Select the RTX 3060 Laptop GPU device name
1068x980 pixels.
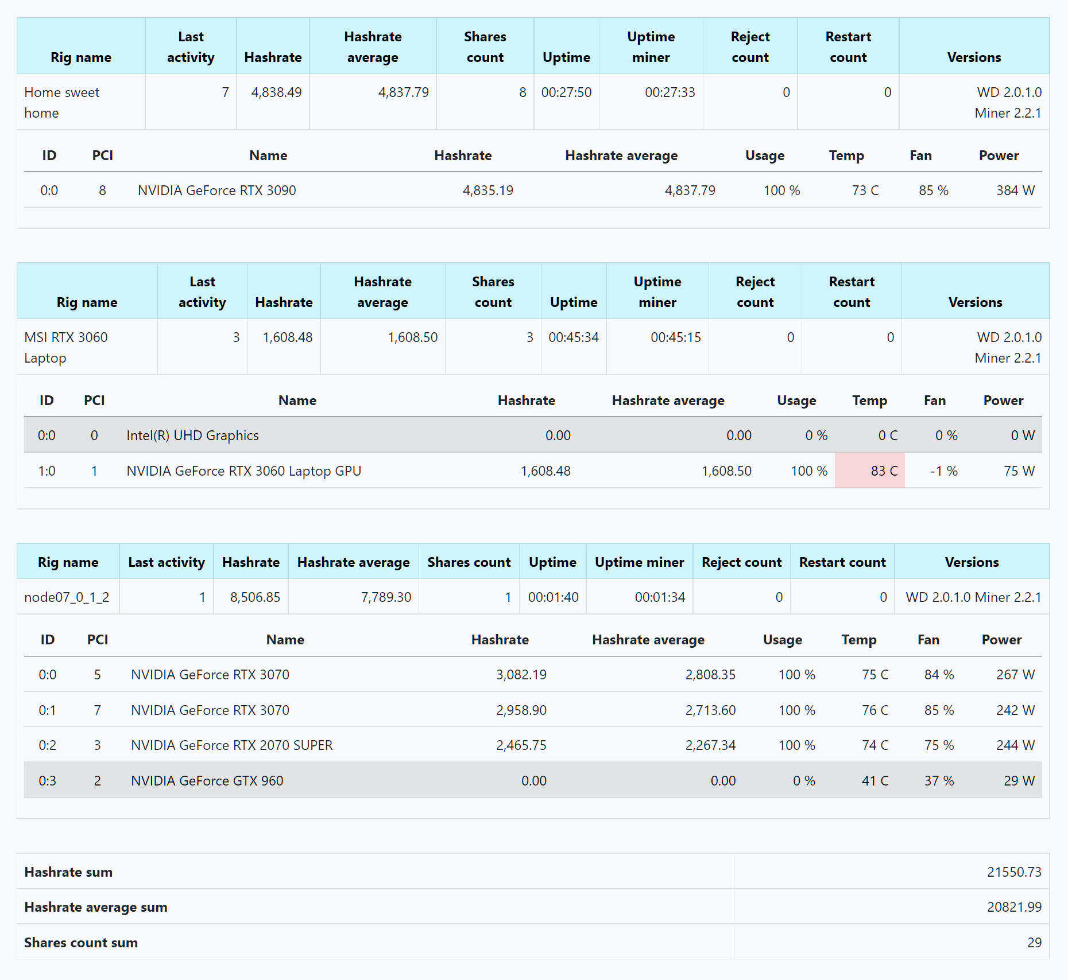243,470
